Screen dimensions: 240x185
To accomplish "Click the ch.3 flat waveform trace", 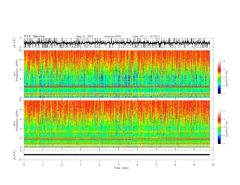I will (x=117, y=155).
